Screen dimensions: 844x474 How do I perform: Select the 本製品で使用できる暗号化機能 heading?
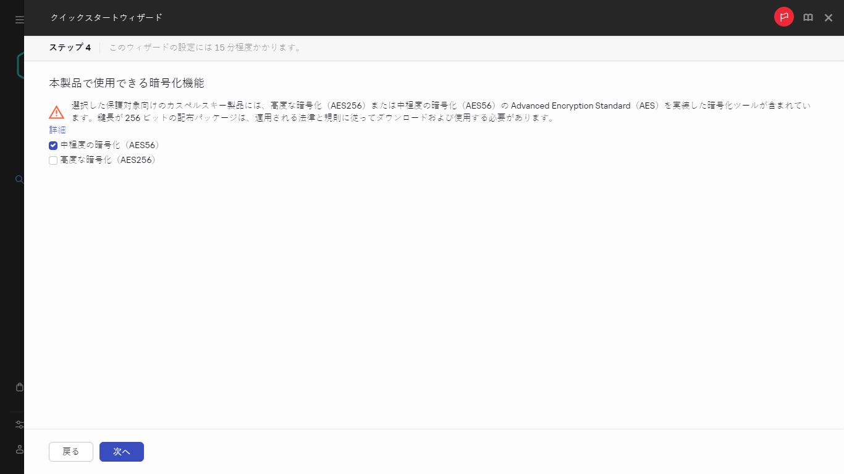tap(127, 81)
